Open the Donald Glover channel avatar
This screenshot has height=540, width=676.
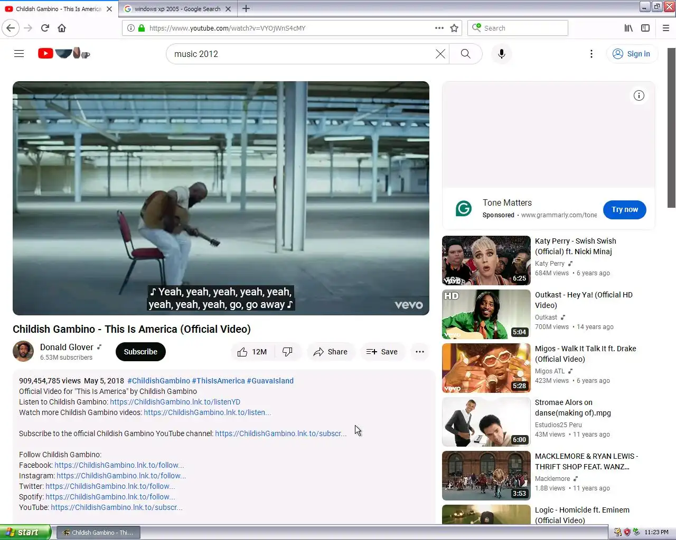tap(23, 352)
